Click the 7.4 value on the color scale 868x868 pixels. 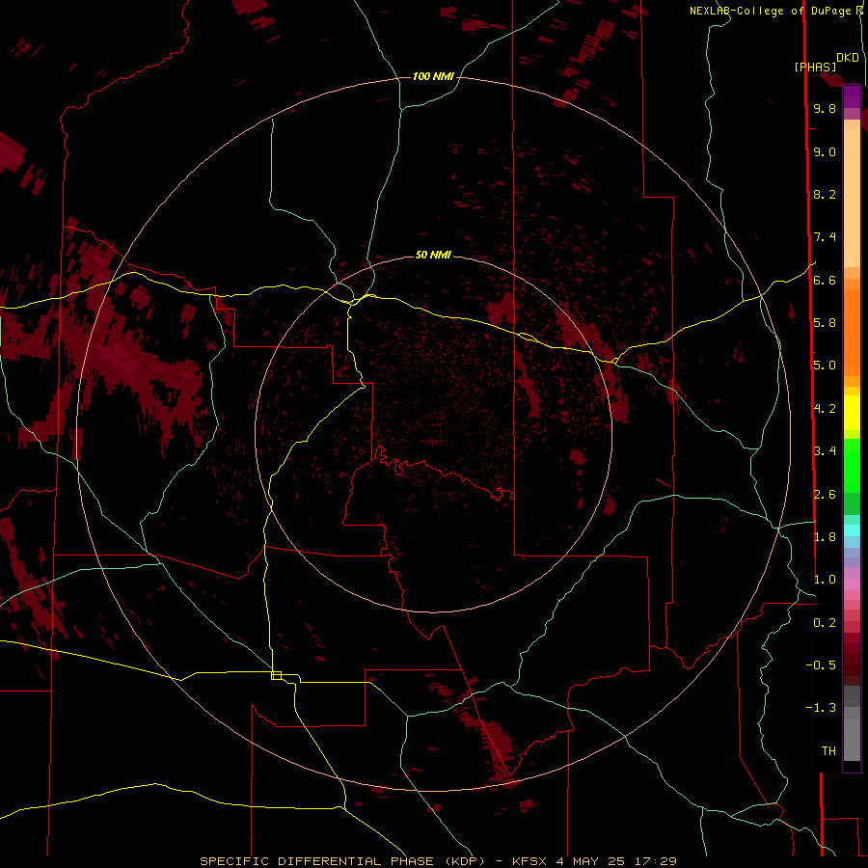pos(825,237)
